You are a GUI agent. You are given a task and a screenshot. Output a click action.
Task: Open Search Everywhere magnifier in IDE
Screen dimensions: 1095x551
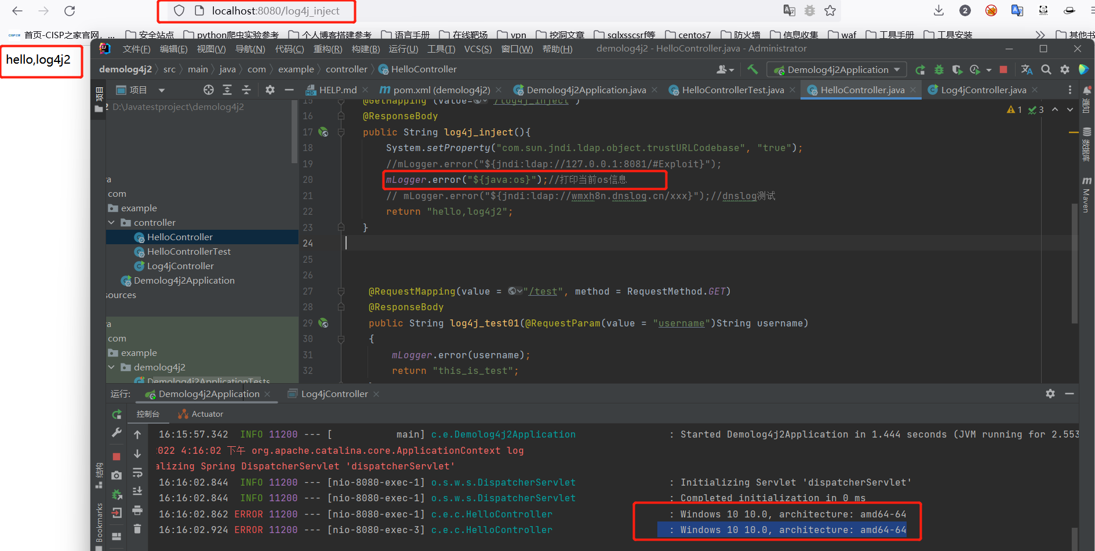[1046, 69]
